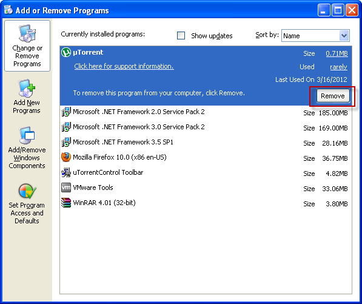
Task: Select Microsoft .NET Framework 3.5 SP1
Action: pyautogui.click(x=206, y=143)
